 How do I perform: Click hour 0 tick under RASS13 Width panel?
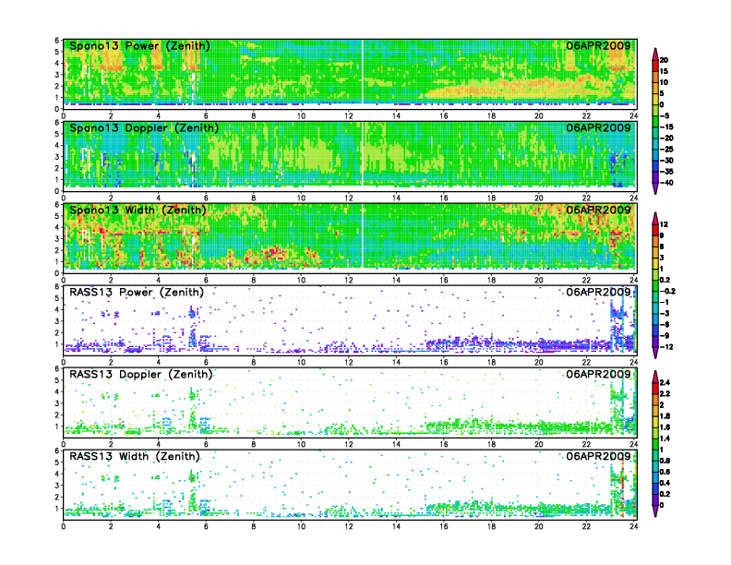click(x=64, y=526)
